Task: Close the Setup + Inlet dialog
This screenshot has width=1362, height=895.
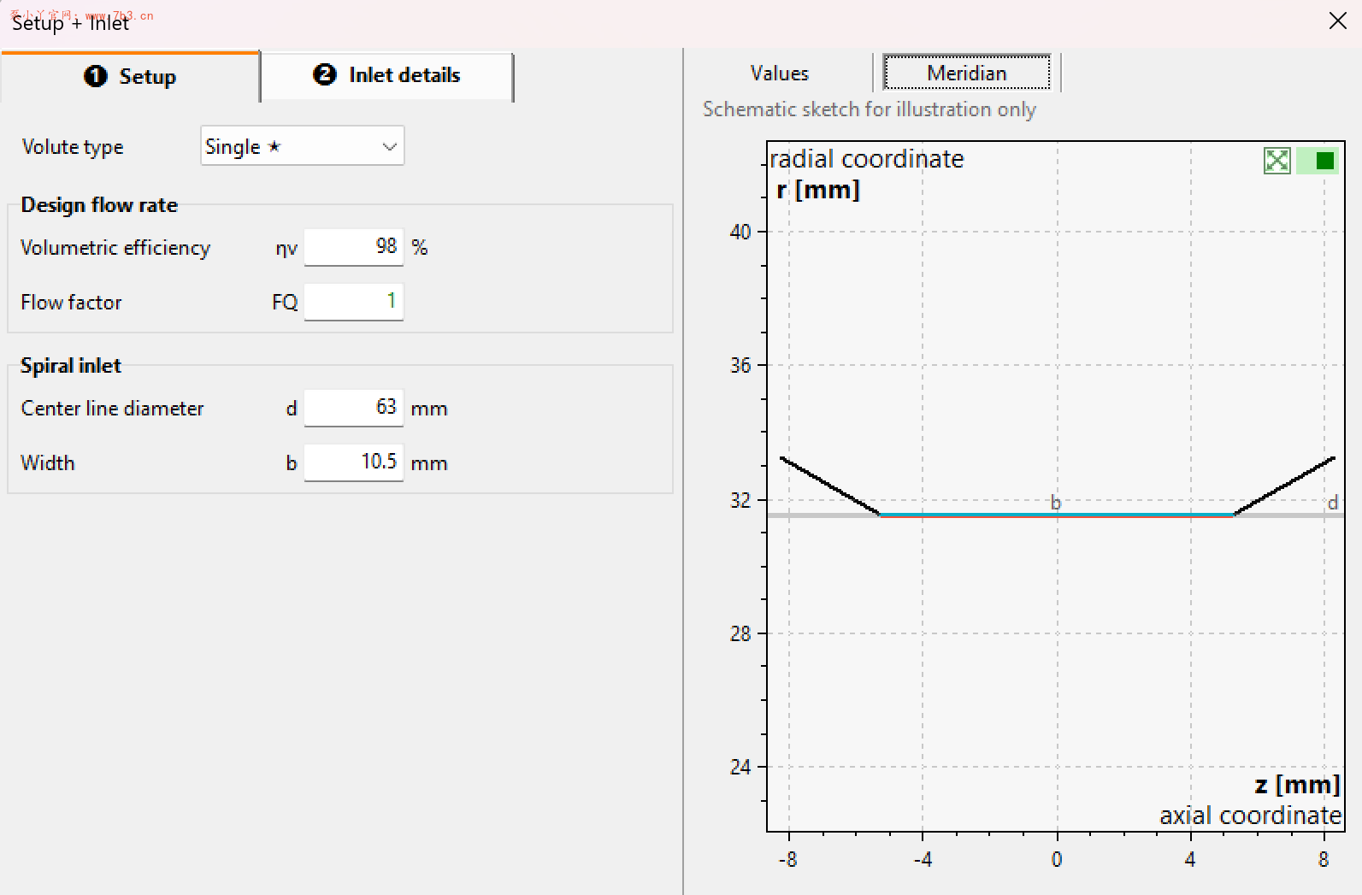Action: [1337, 21]
